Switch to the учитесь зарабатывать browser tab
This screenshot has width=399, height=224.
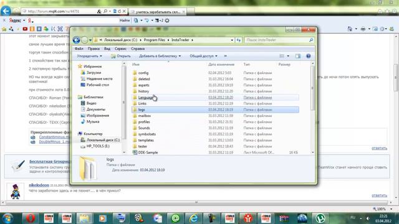(x=158, y=12)
